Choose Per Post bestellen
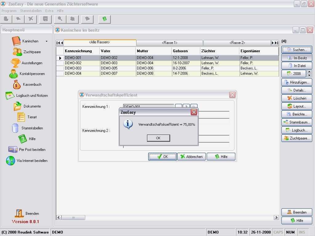 click(27, 150)
